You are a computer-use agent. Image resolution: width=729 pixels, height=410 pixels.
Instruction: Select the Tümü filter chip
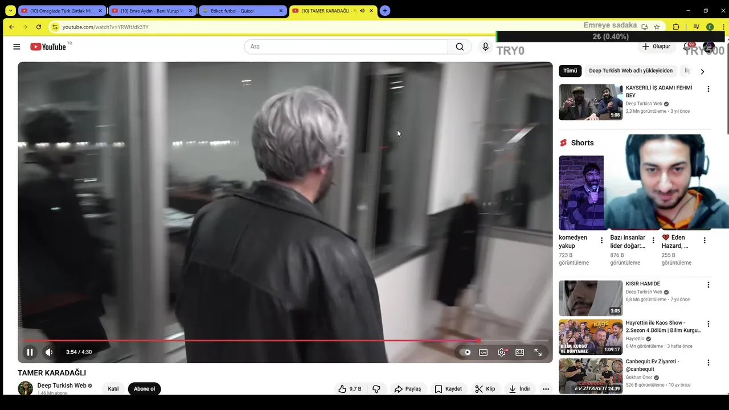pos(570,71)
